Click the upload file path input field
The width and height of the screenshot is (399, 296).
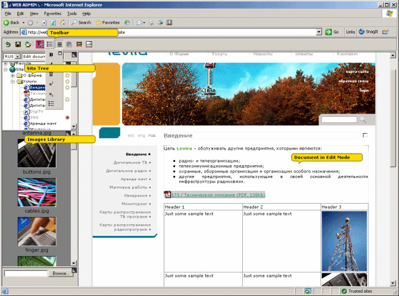[x=26, y=273]
